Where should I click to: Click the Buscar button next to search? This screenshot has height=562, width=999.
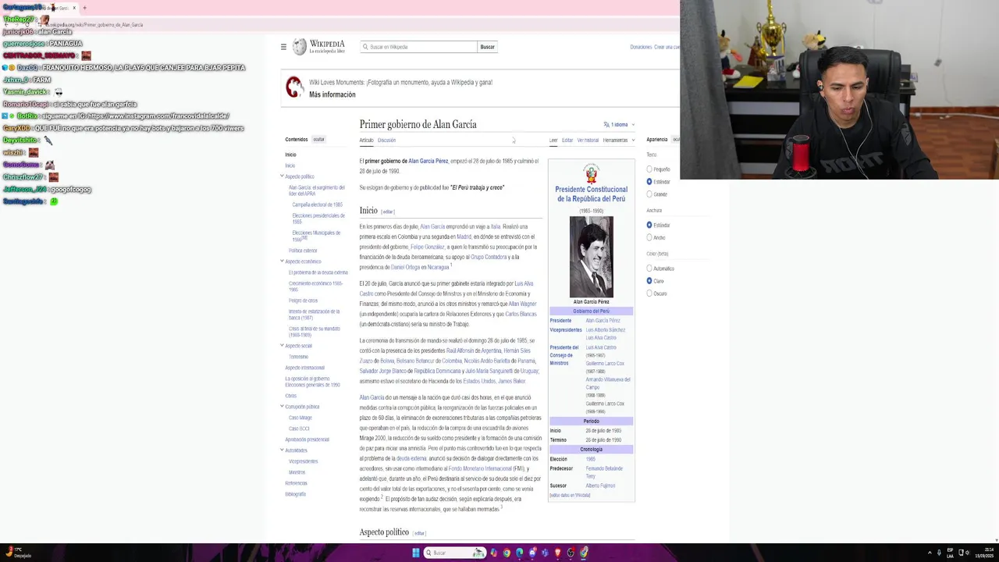[487, 47]
